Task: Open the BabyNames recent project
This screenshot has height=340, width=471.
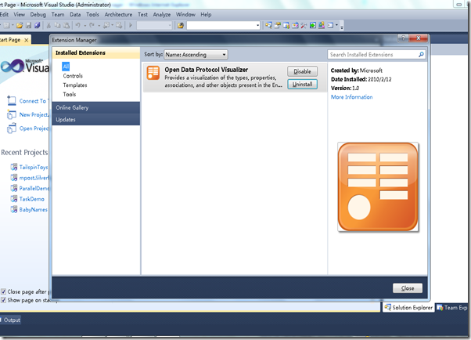Action: (34, 210)
